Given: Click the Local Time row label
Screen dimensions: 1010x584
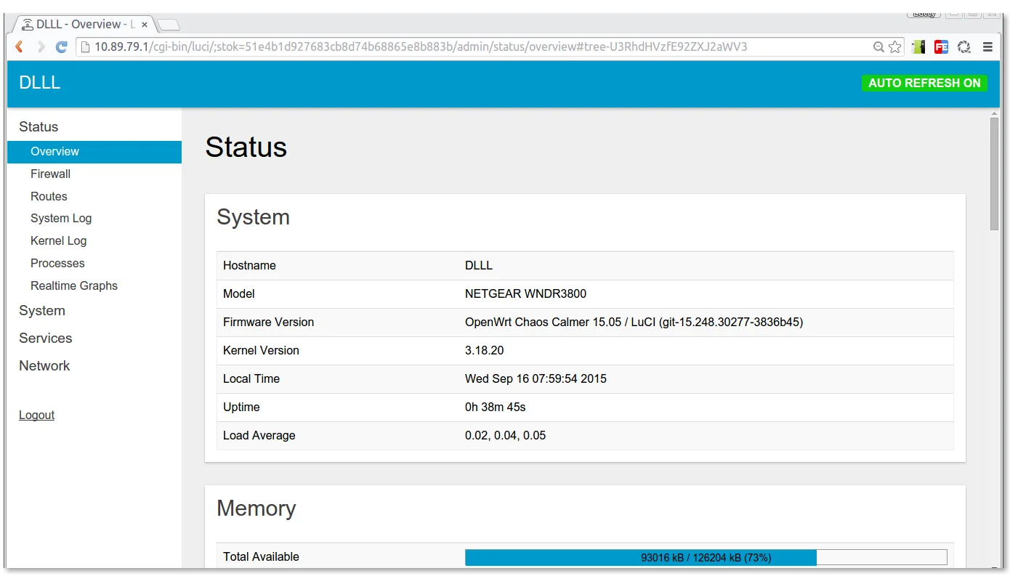Looking at the screenshot, I should pos(251,379).
